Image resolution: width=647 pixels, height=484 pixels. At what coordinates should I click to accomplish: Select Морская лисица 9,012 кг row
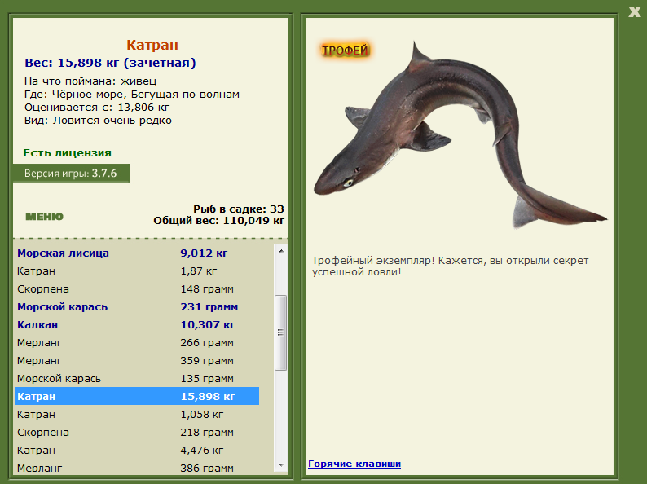[137, 253]
